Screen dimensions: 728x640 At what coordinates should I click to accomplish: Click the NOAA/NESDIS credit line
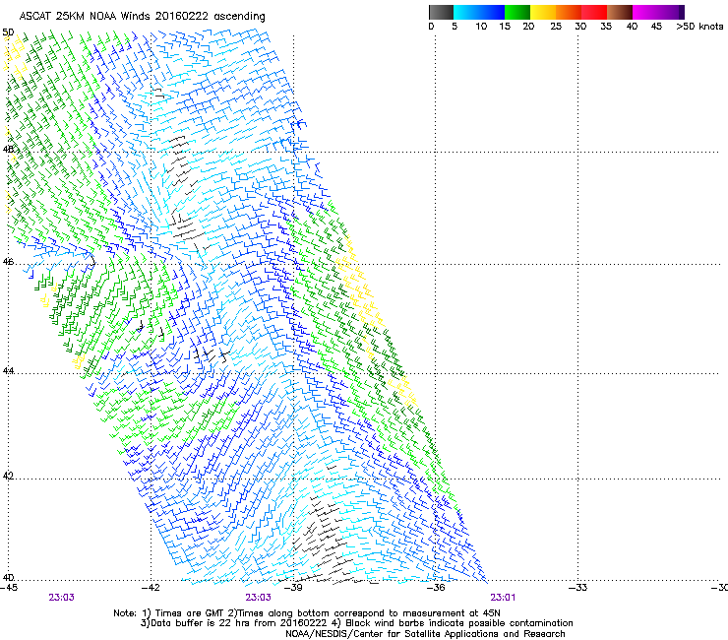(x=425, y=634)
